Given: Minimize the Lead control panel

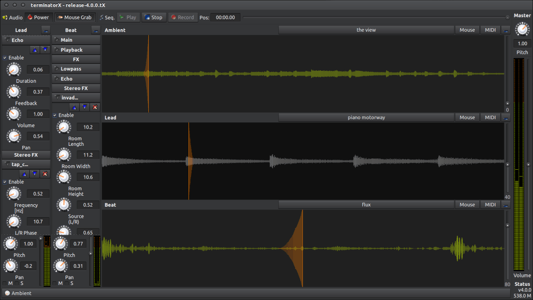Looking at the screenshot, I should [x=45, y=30].
